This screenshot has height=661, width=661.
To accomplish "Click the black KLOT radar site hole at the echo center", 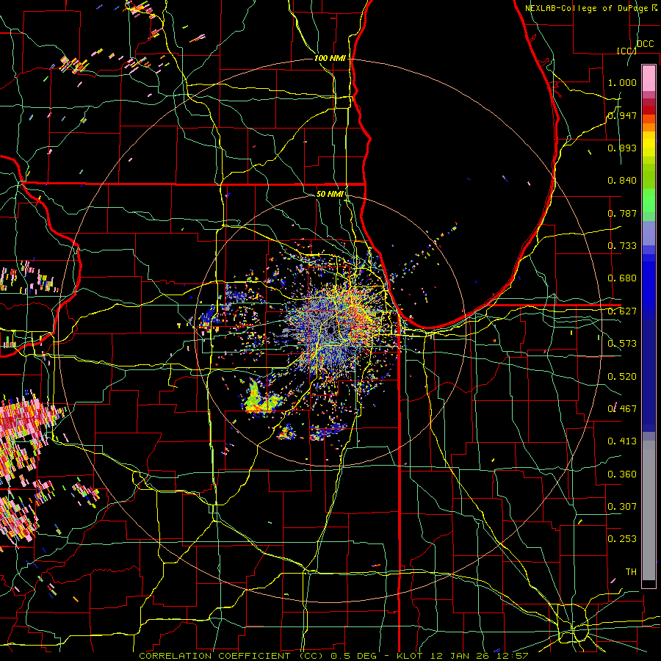I will (330, 330).
